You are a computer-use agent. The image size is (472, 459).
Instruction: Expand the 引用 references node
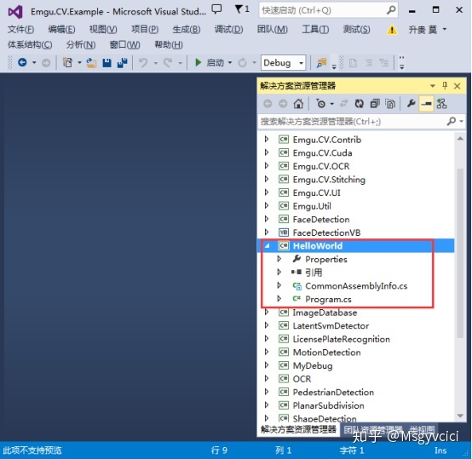pyautogui.click(x=279, y=273)
